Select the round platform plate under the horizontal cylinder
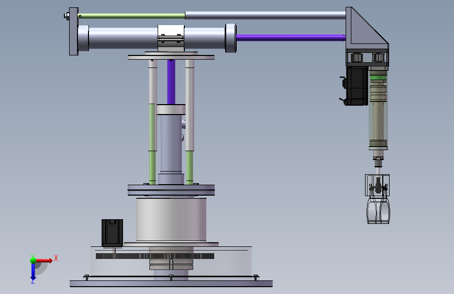The width and height of the screenshot is (454, 294). coord(171,57)
